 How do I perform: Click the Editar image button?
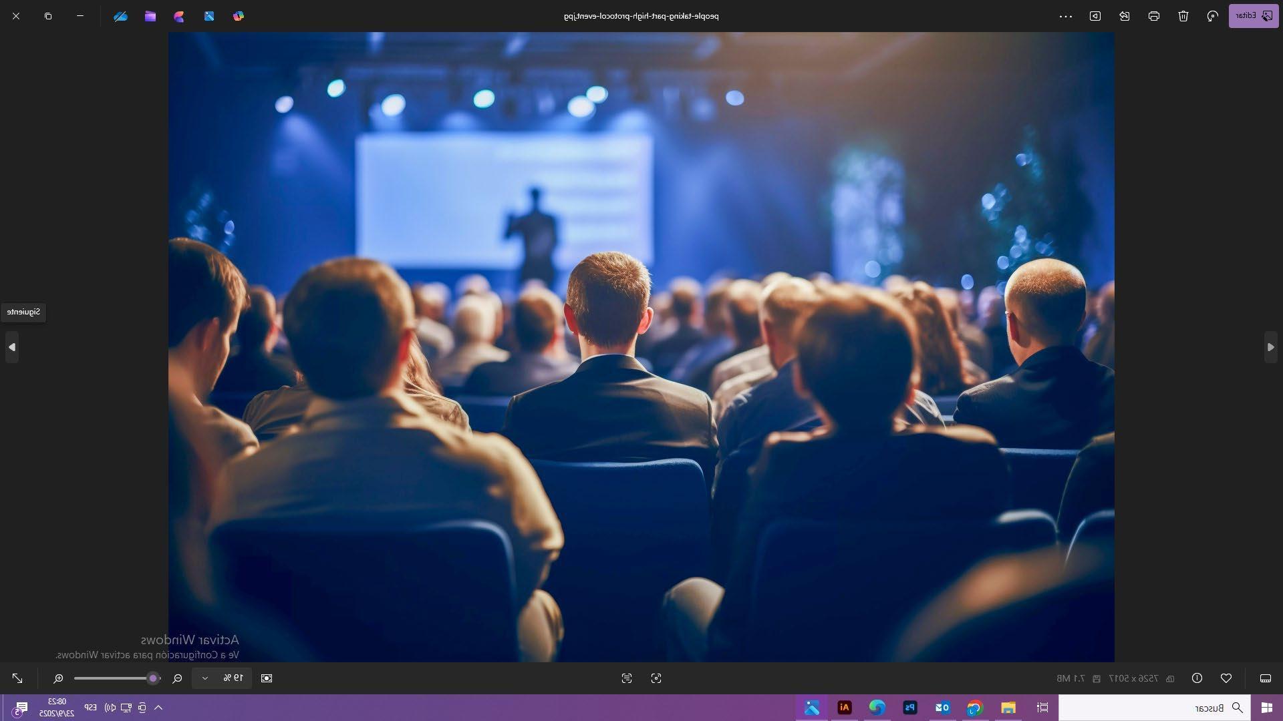click(1253, 16)
